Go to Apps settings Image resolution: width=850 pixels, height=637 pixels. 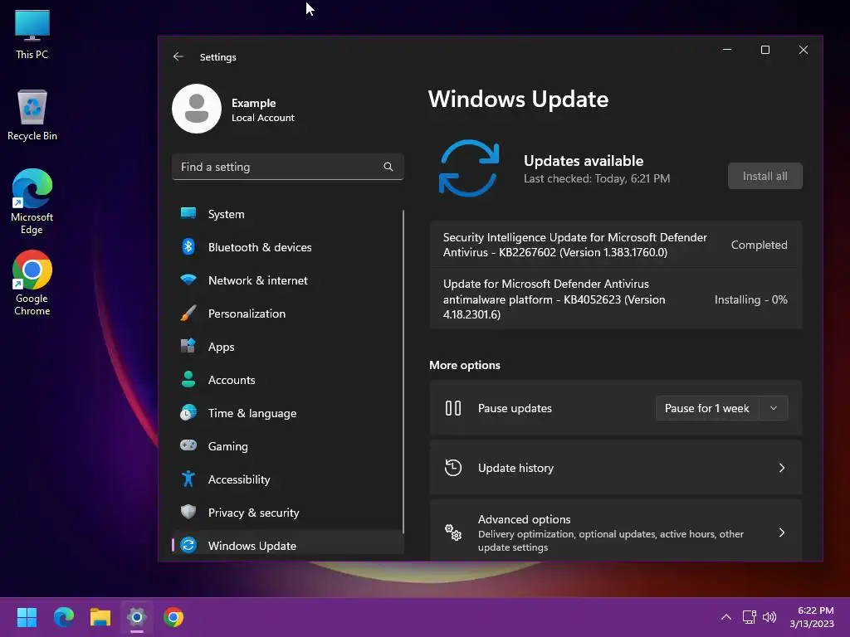287,346
